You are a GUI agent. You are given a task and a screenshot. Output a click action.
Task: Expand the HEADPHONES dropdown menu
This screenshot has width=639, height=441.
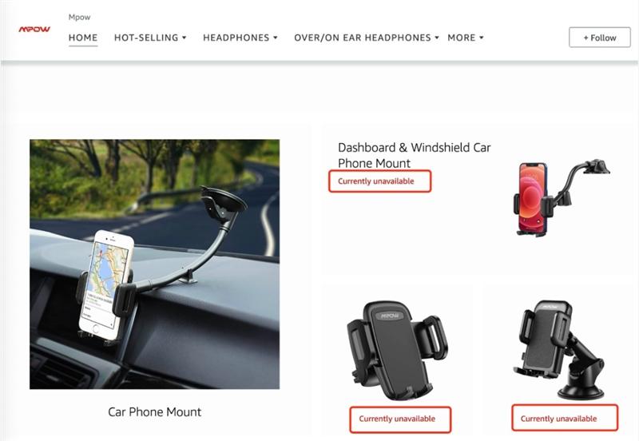tap(240, 38)
